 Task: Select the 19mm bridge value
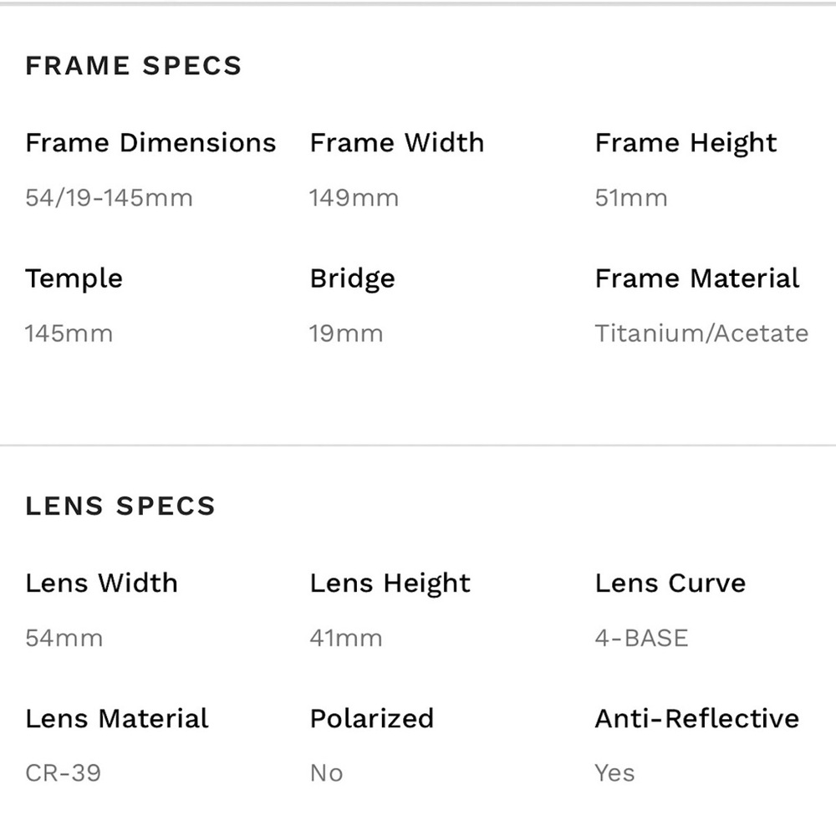point(346,334)
